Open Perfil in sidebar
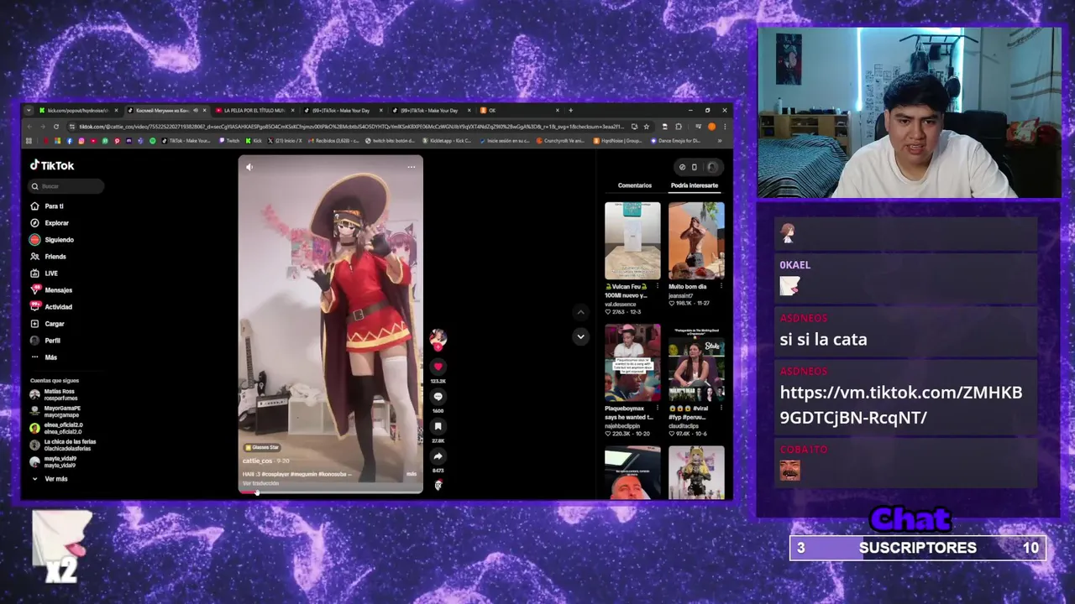This screenshot has height=604, width=1075. point(45,341)
